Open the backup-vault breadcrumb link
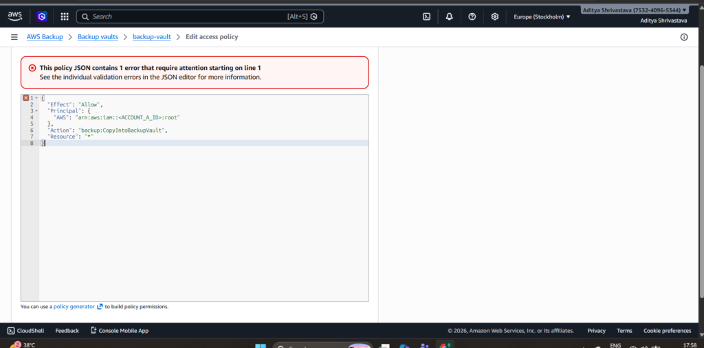This screenshot has width=704, height=348. (151, 37)
